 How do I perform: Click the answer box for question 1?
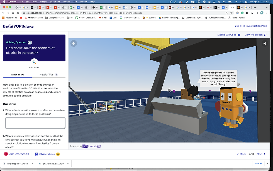pyautogui.click(x=35, y=123)
